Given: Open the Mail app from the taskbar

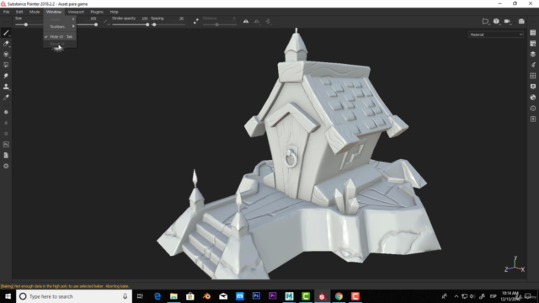Looking at the screenshot, I should (x=223, y=296).
